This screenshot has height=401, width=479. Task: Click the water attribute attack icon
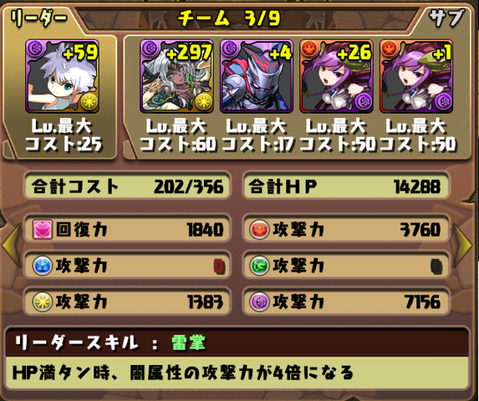(x=43, y=266)
